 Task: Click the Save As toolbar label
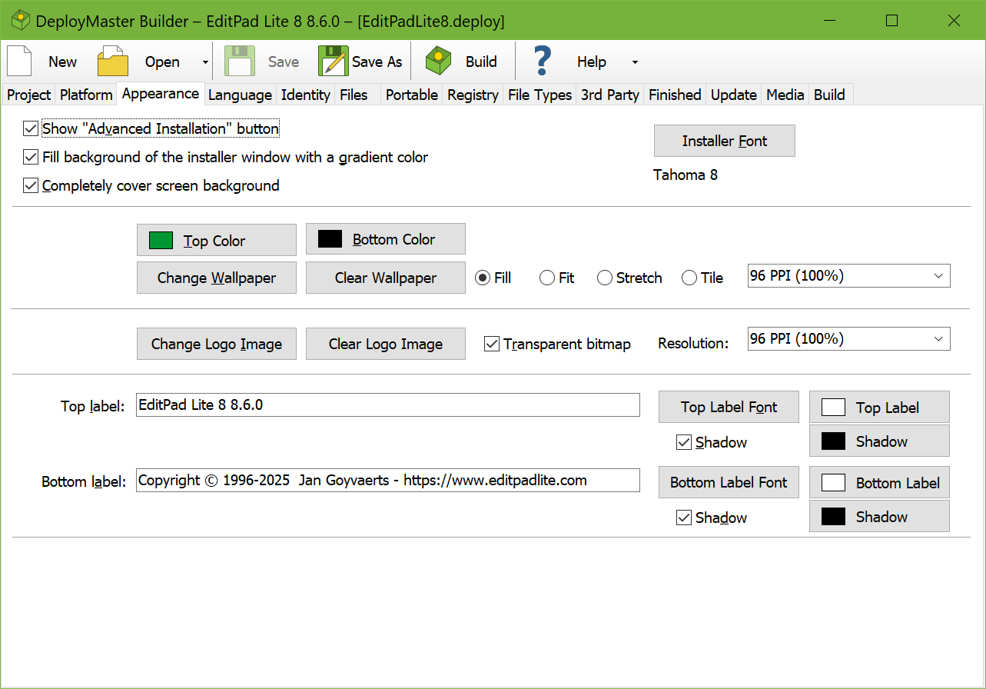(x=377, y=62)
